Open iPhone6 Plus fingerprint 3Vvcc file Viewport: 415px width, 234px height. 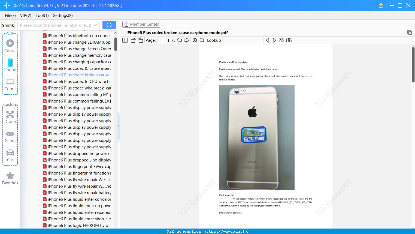pos(77,167)
